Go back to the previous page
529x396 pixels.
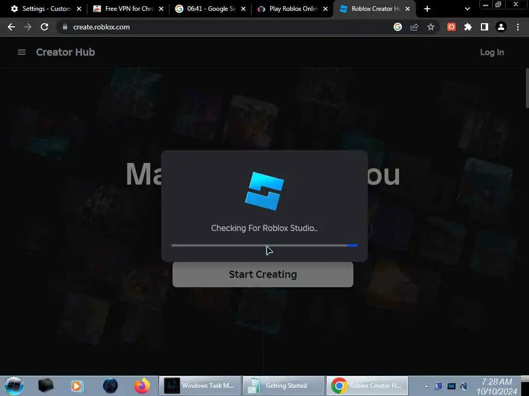coord(11,27)
